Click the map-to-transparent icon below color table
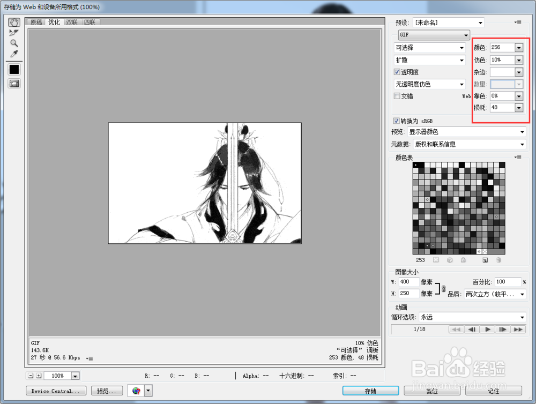Image resolution: width=536 pixels, height=404 pixels. [436, 260]
